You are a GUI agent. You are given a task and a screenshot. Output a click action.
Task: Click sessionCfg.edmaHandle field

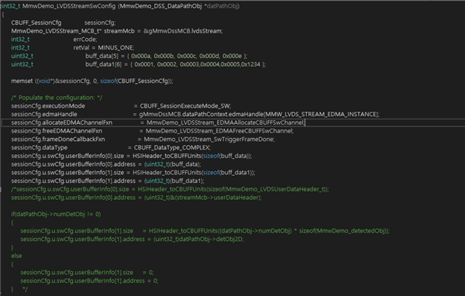(x=44, y=114)
